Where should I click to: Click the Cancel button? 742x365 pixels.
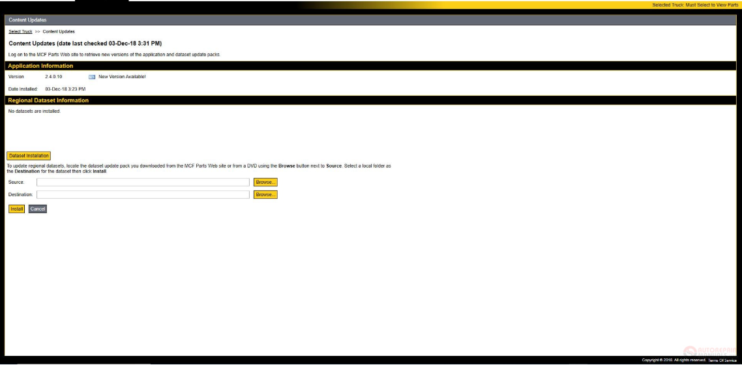pyautogui.click(x=37, y=209)
